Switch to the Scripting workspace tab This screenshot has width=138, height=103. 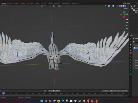pos(74,4)
